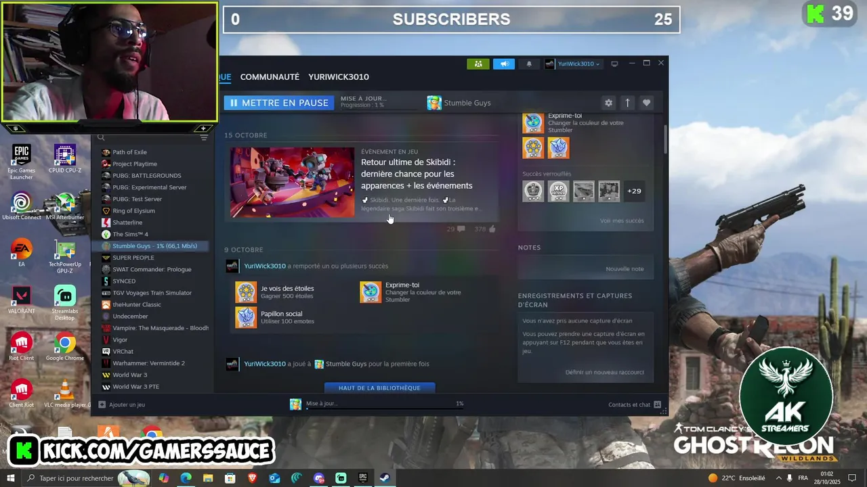Click Nouvelle note button
867x487 pixels.
pos(625,269)
